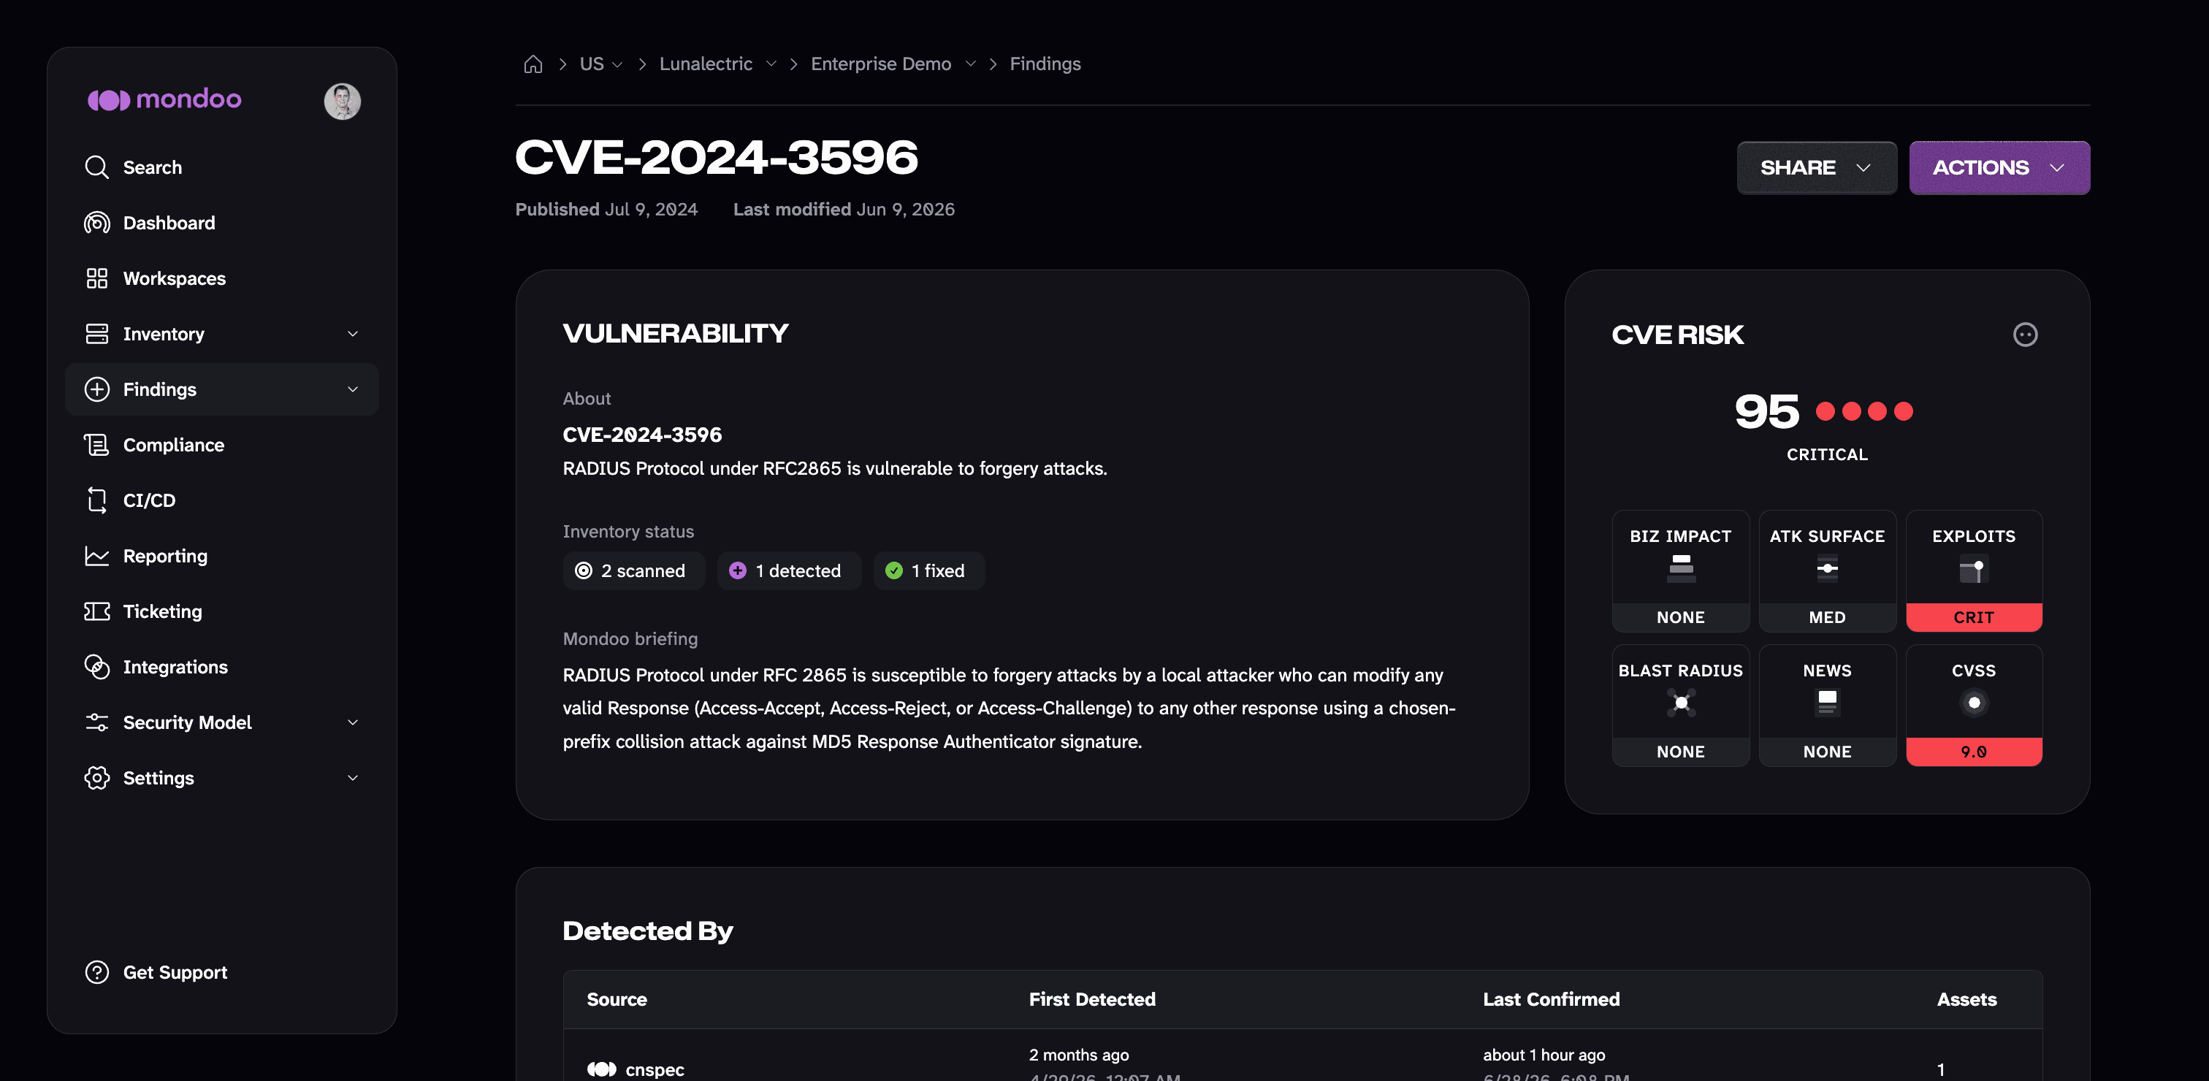This screenshot has width=2209, height=1081.
Task: Open CI/CD in sidebar
Action: [149, 500]
